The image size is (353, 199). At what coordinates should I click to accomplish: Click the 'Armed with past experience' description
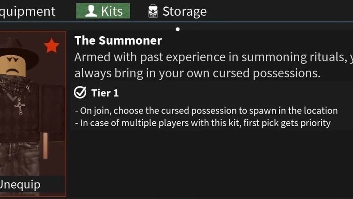click(x=212, y=57)
